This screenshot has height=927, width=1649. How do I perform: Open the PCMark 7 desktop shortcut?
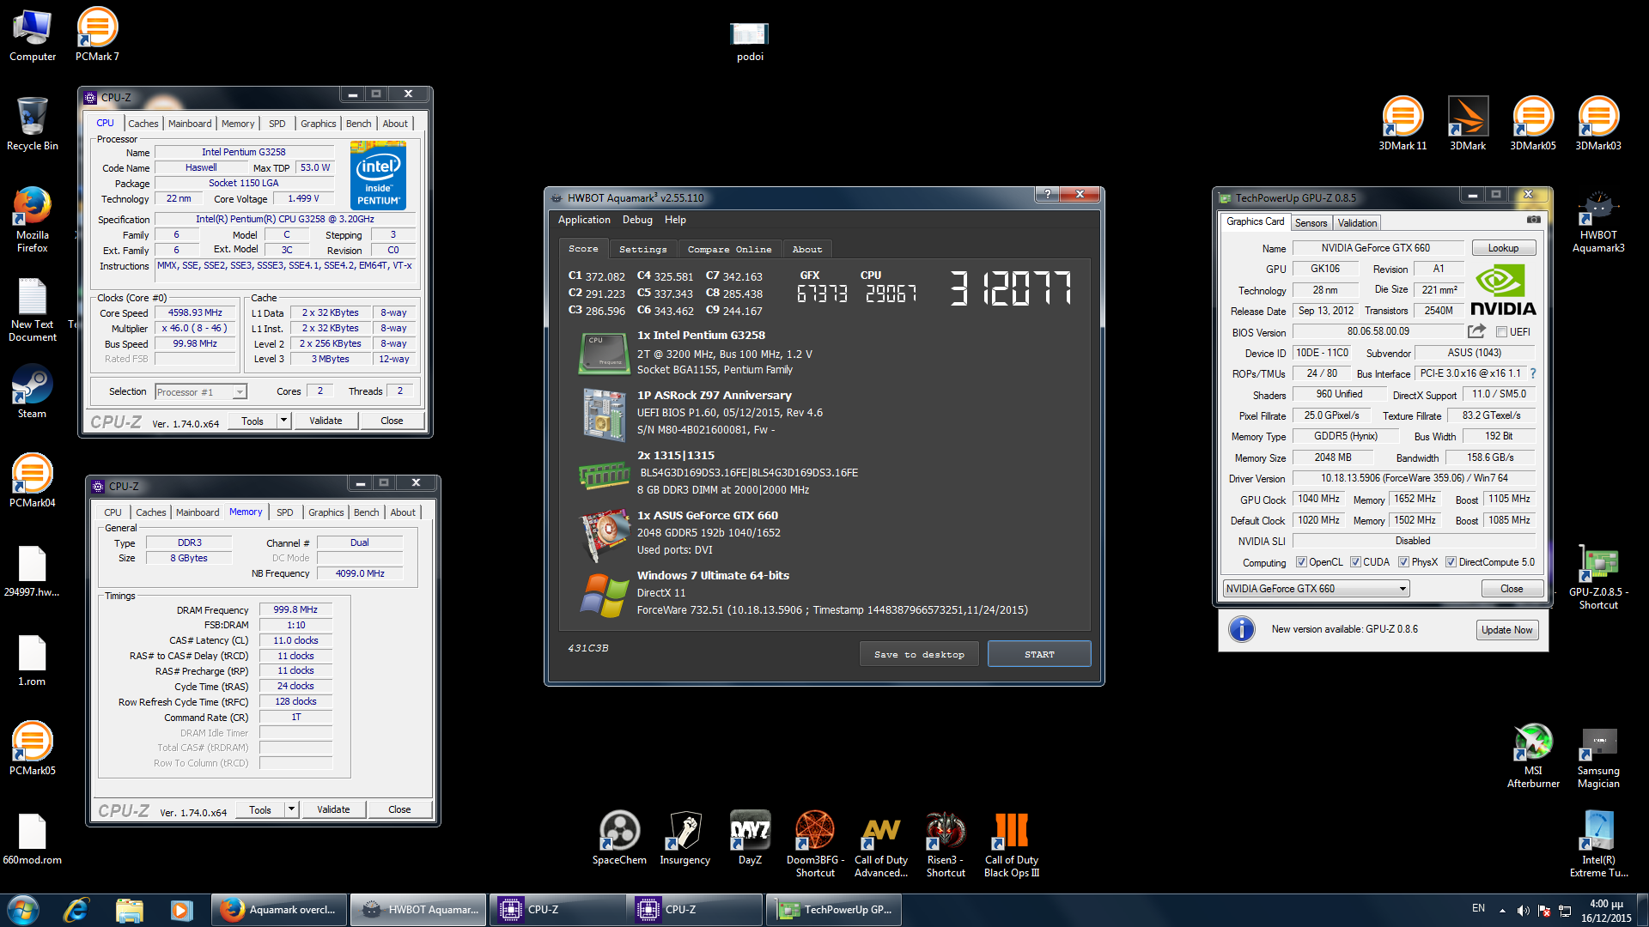(x=97, y=34)
